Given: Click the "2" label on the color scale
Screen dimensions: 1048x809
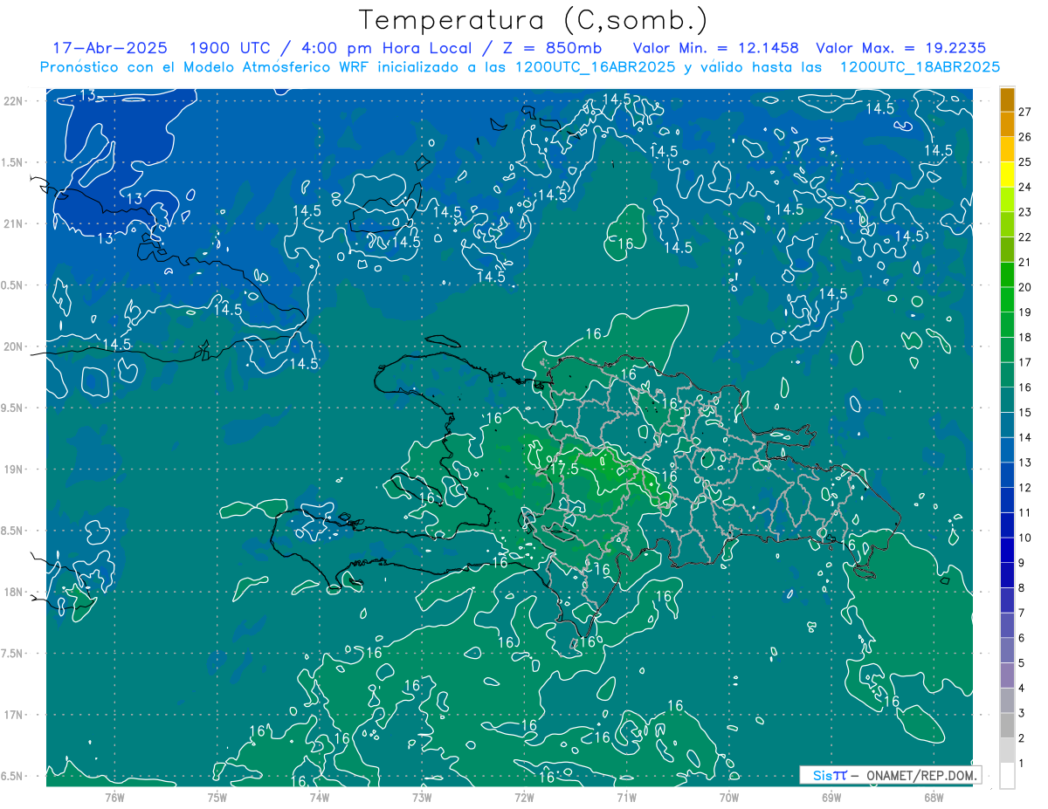Looking at the screenshot, I should 1024,738.
